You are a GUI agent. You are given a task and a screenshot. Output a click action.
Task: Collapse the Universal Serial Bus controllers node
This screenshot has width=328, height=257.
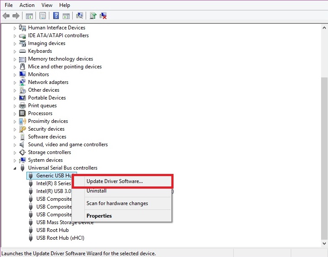[15, 168]
